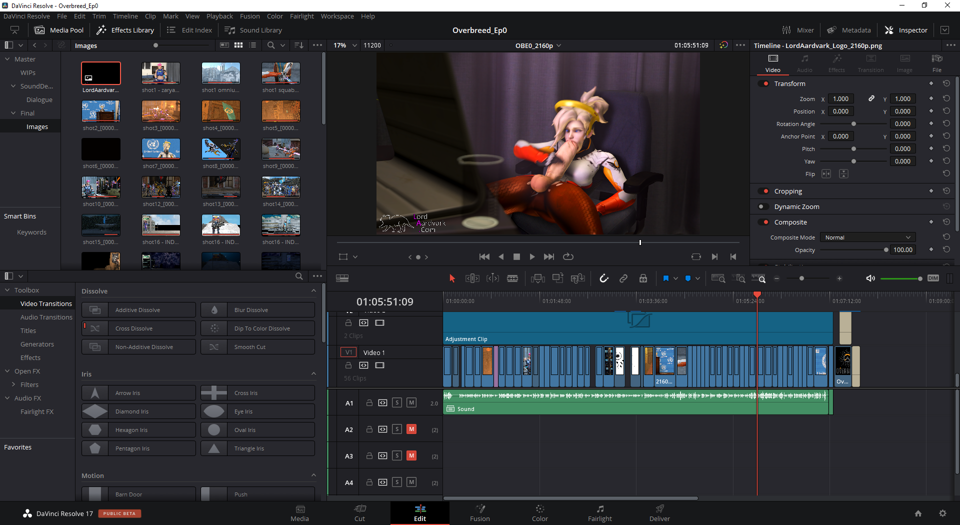The width and height of the screenshot is (960, 525).
Task: Toggle the Effects Library panel button
Action: pyautogui.click(x=125, y=30)
